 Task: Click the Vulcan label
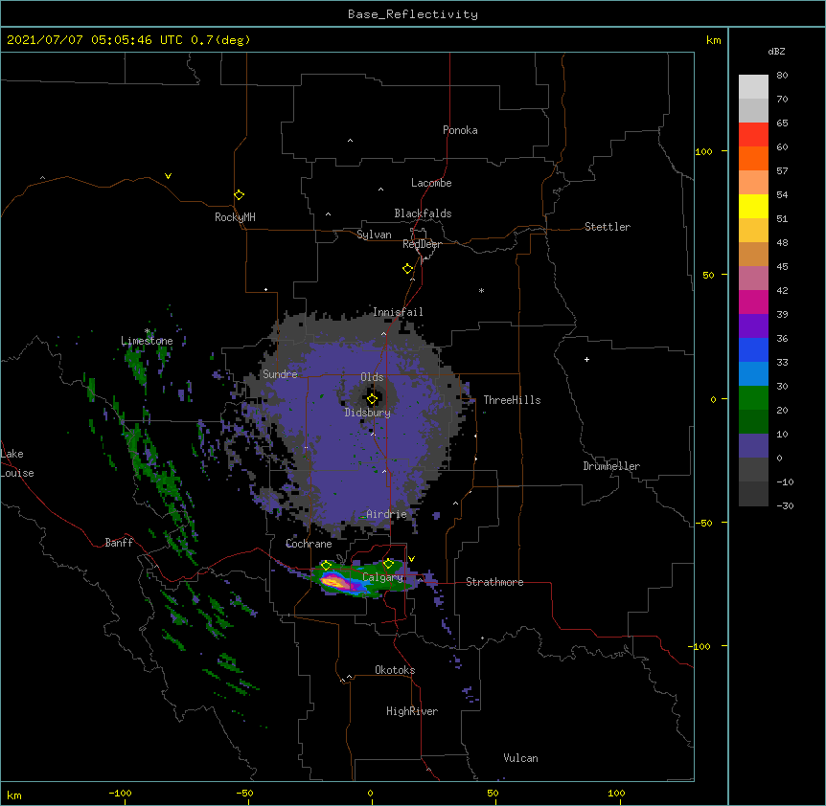pos(520,758)
